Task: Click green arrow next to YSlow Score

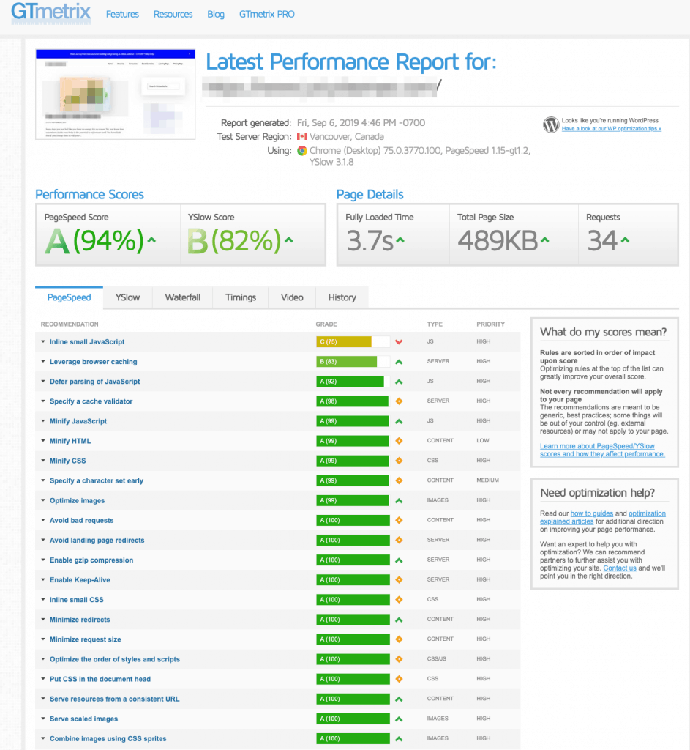Action: coord(288,240)
